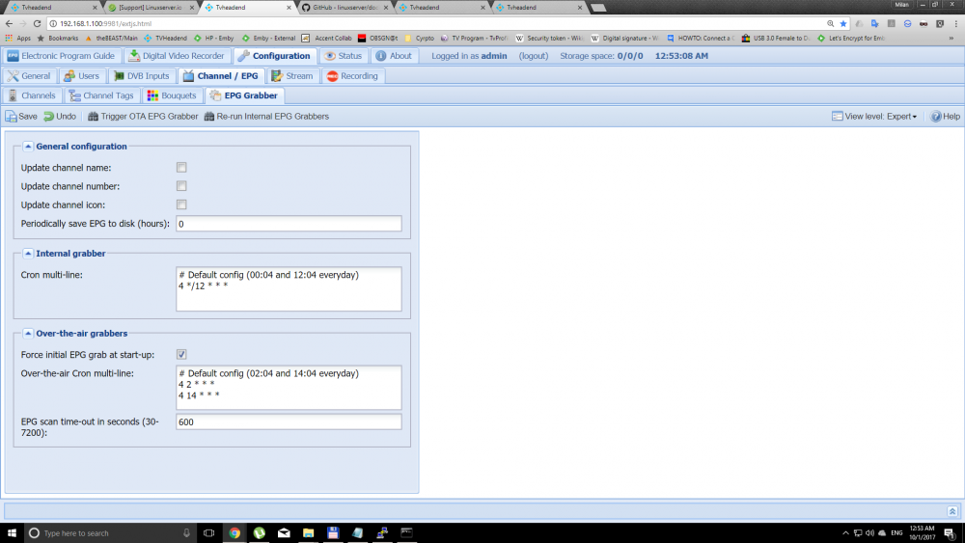Open the Stream tab
The image size is (965, 543).
(292, 76)
